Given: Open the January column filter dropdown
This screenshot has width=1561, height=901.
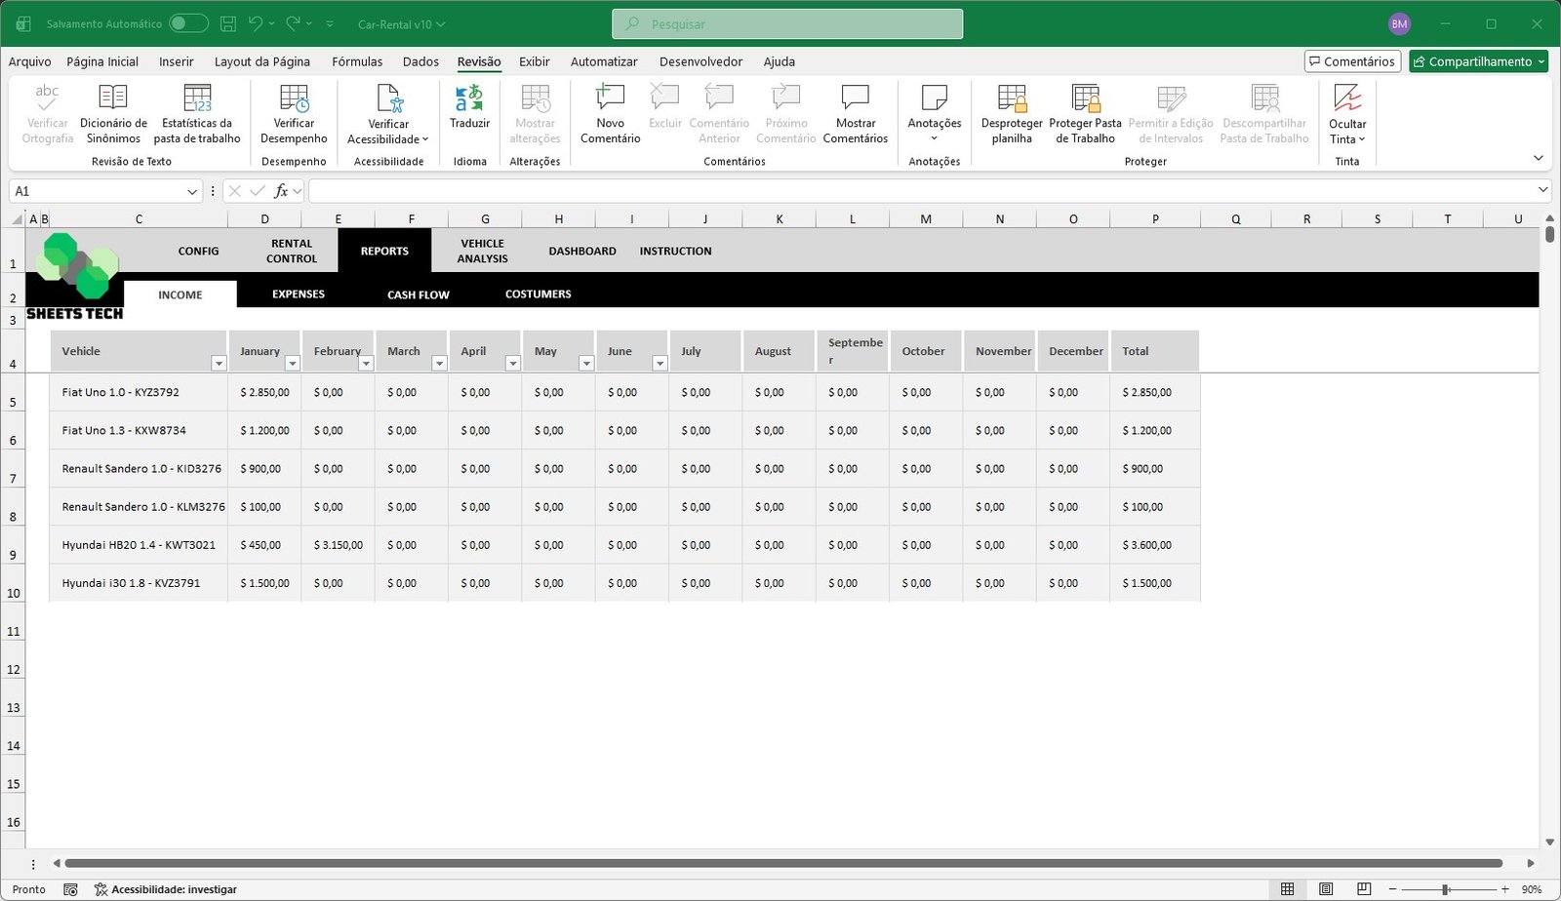Looking at the screenshot, I should [x=292, y=364].
